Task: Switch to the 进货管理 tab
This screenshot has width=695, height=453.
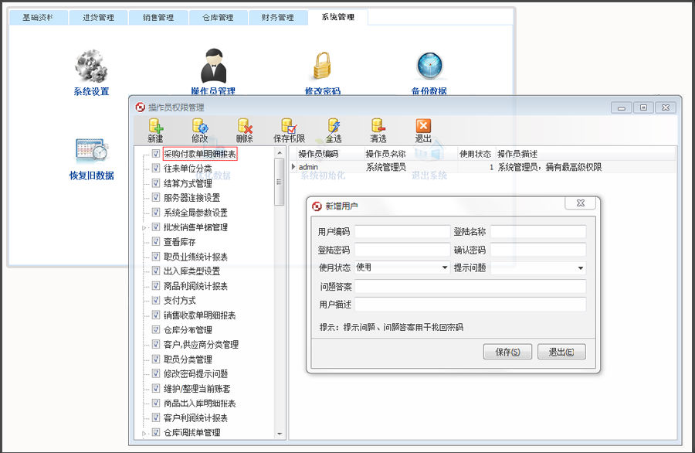Action: pos(98,17)
